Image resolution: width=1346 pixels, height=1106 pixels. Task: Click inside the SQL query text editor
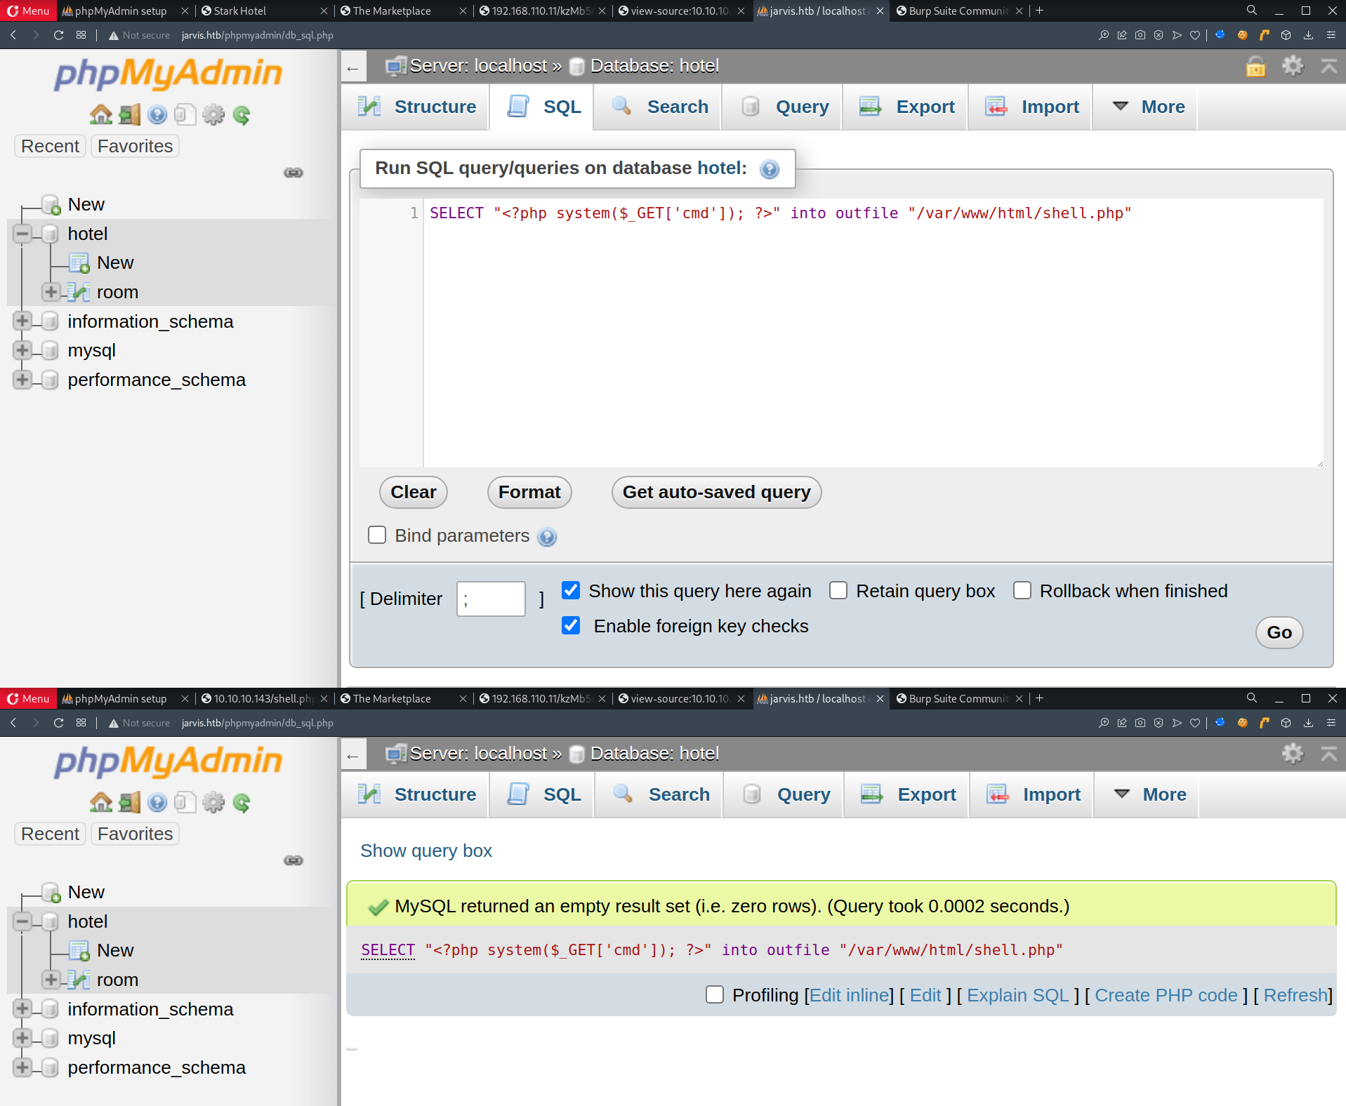pos(873,333)
